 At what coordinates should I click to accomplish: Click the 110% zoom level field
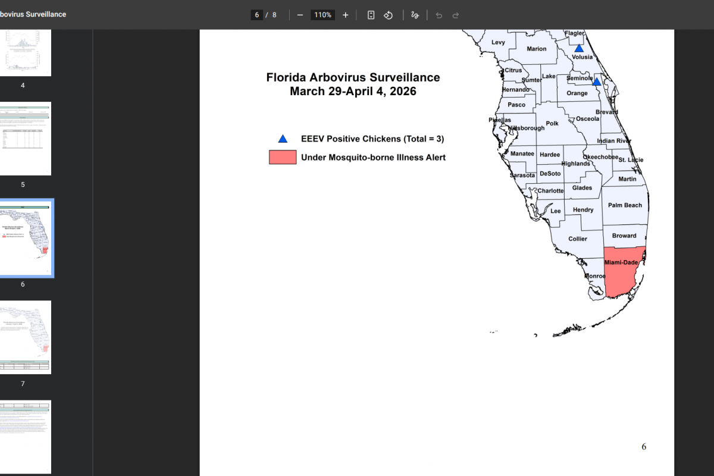[323, 15]
